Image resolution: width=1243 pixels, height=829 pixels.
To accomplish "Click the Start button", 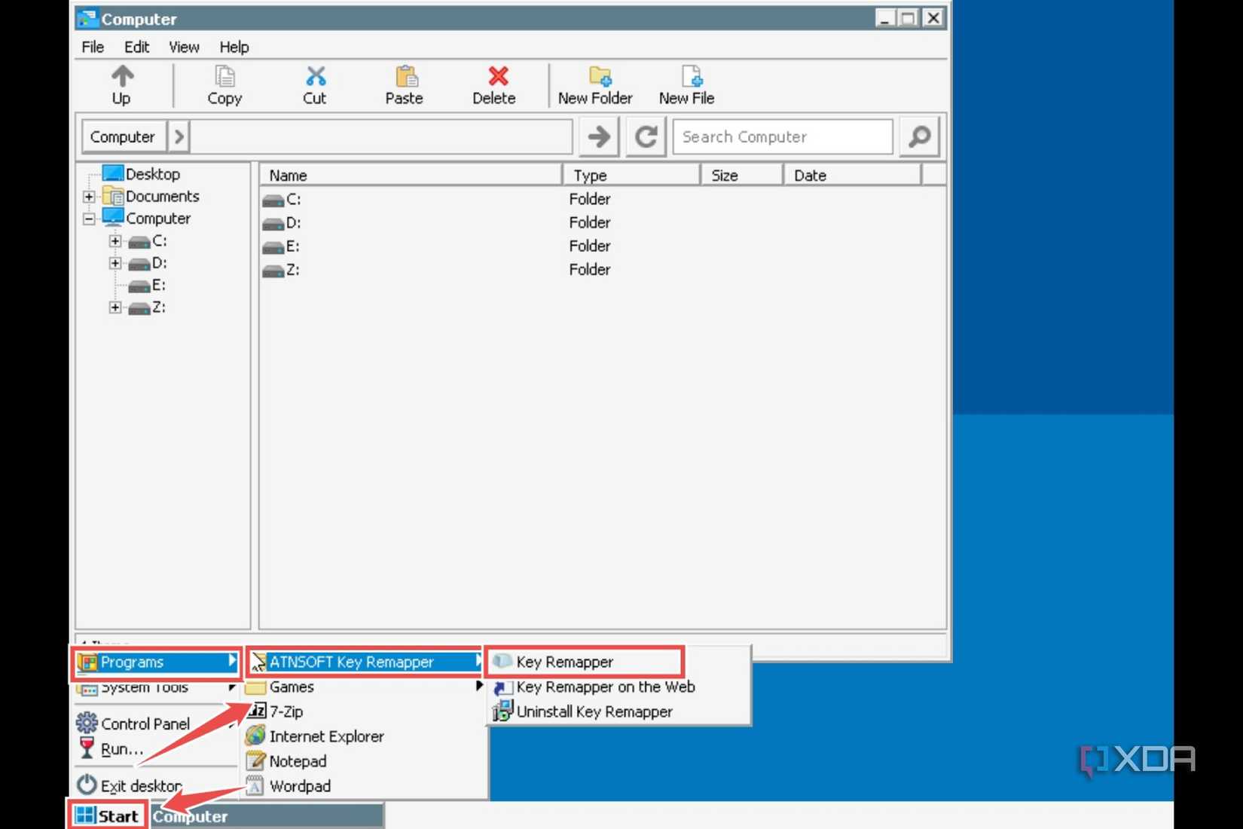I will pyautogui.click(x=108, y=816).
